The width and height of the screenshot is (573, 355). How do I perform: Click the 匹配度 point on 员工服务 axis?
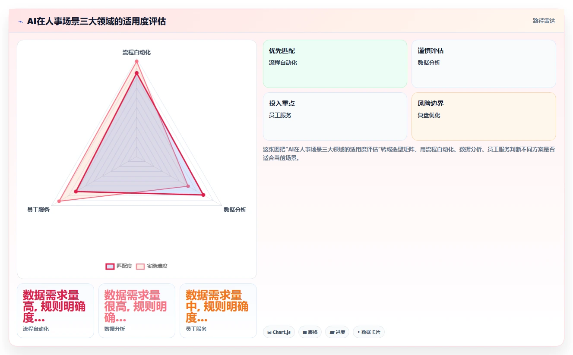(x=76, y=191)
